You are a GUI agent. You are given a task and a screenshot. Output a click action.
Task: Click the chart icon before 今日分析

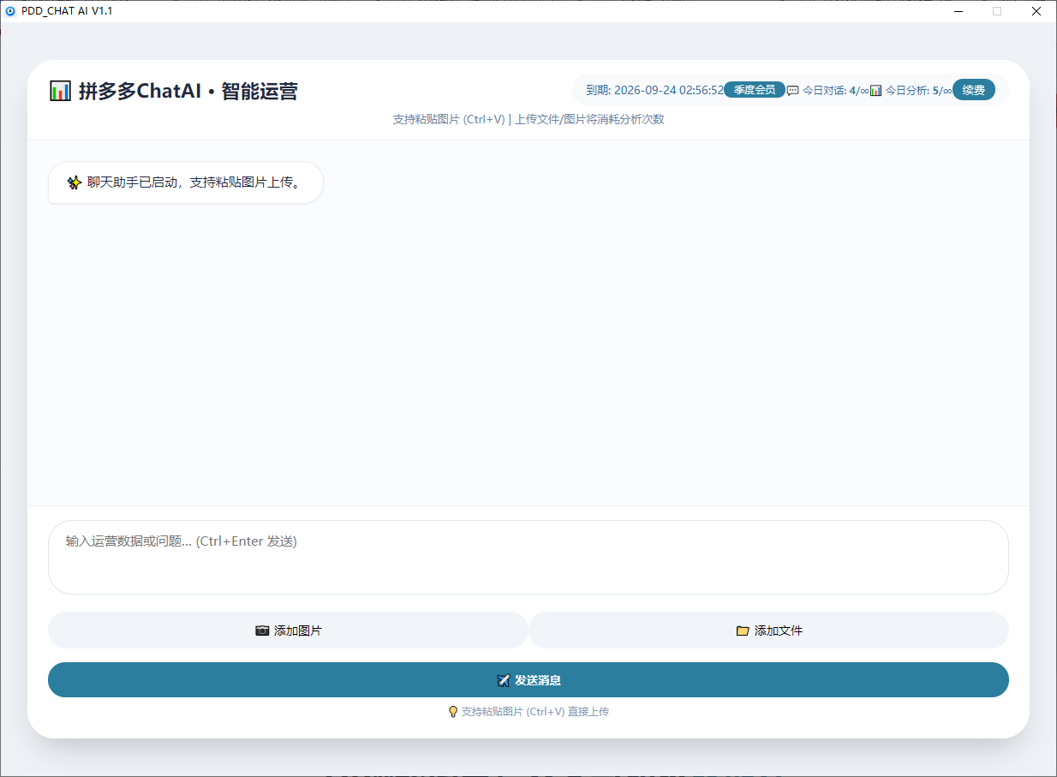(x=876, y=90)
